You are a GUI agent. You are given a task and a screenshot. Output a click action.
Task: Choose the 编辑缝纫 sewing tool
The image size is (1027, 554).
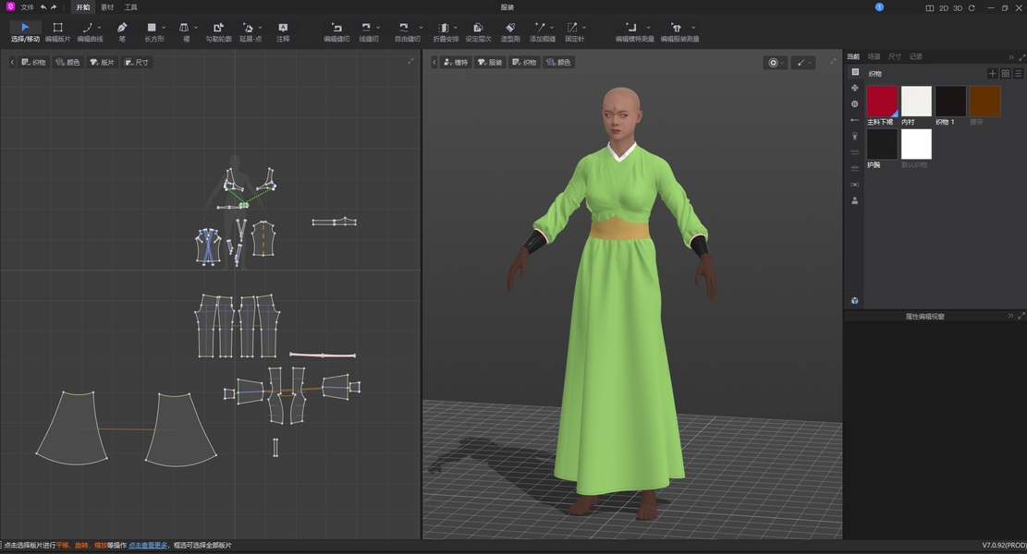336,29
